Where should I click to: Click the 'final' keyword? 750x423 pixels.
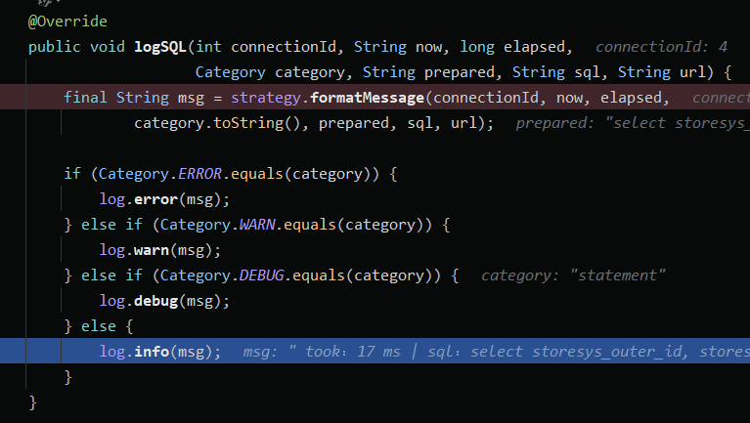(85, 98)
